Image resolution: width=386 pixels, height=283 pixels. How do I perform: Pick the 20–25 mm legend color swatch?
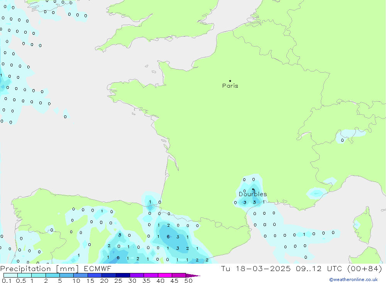click(x=109, y=275)
